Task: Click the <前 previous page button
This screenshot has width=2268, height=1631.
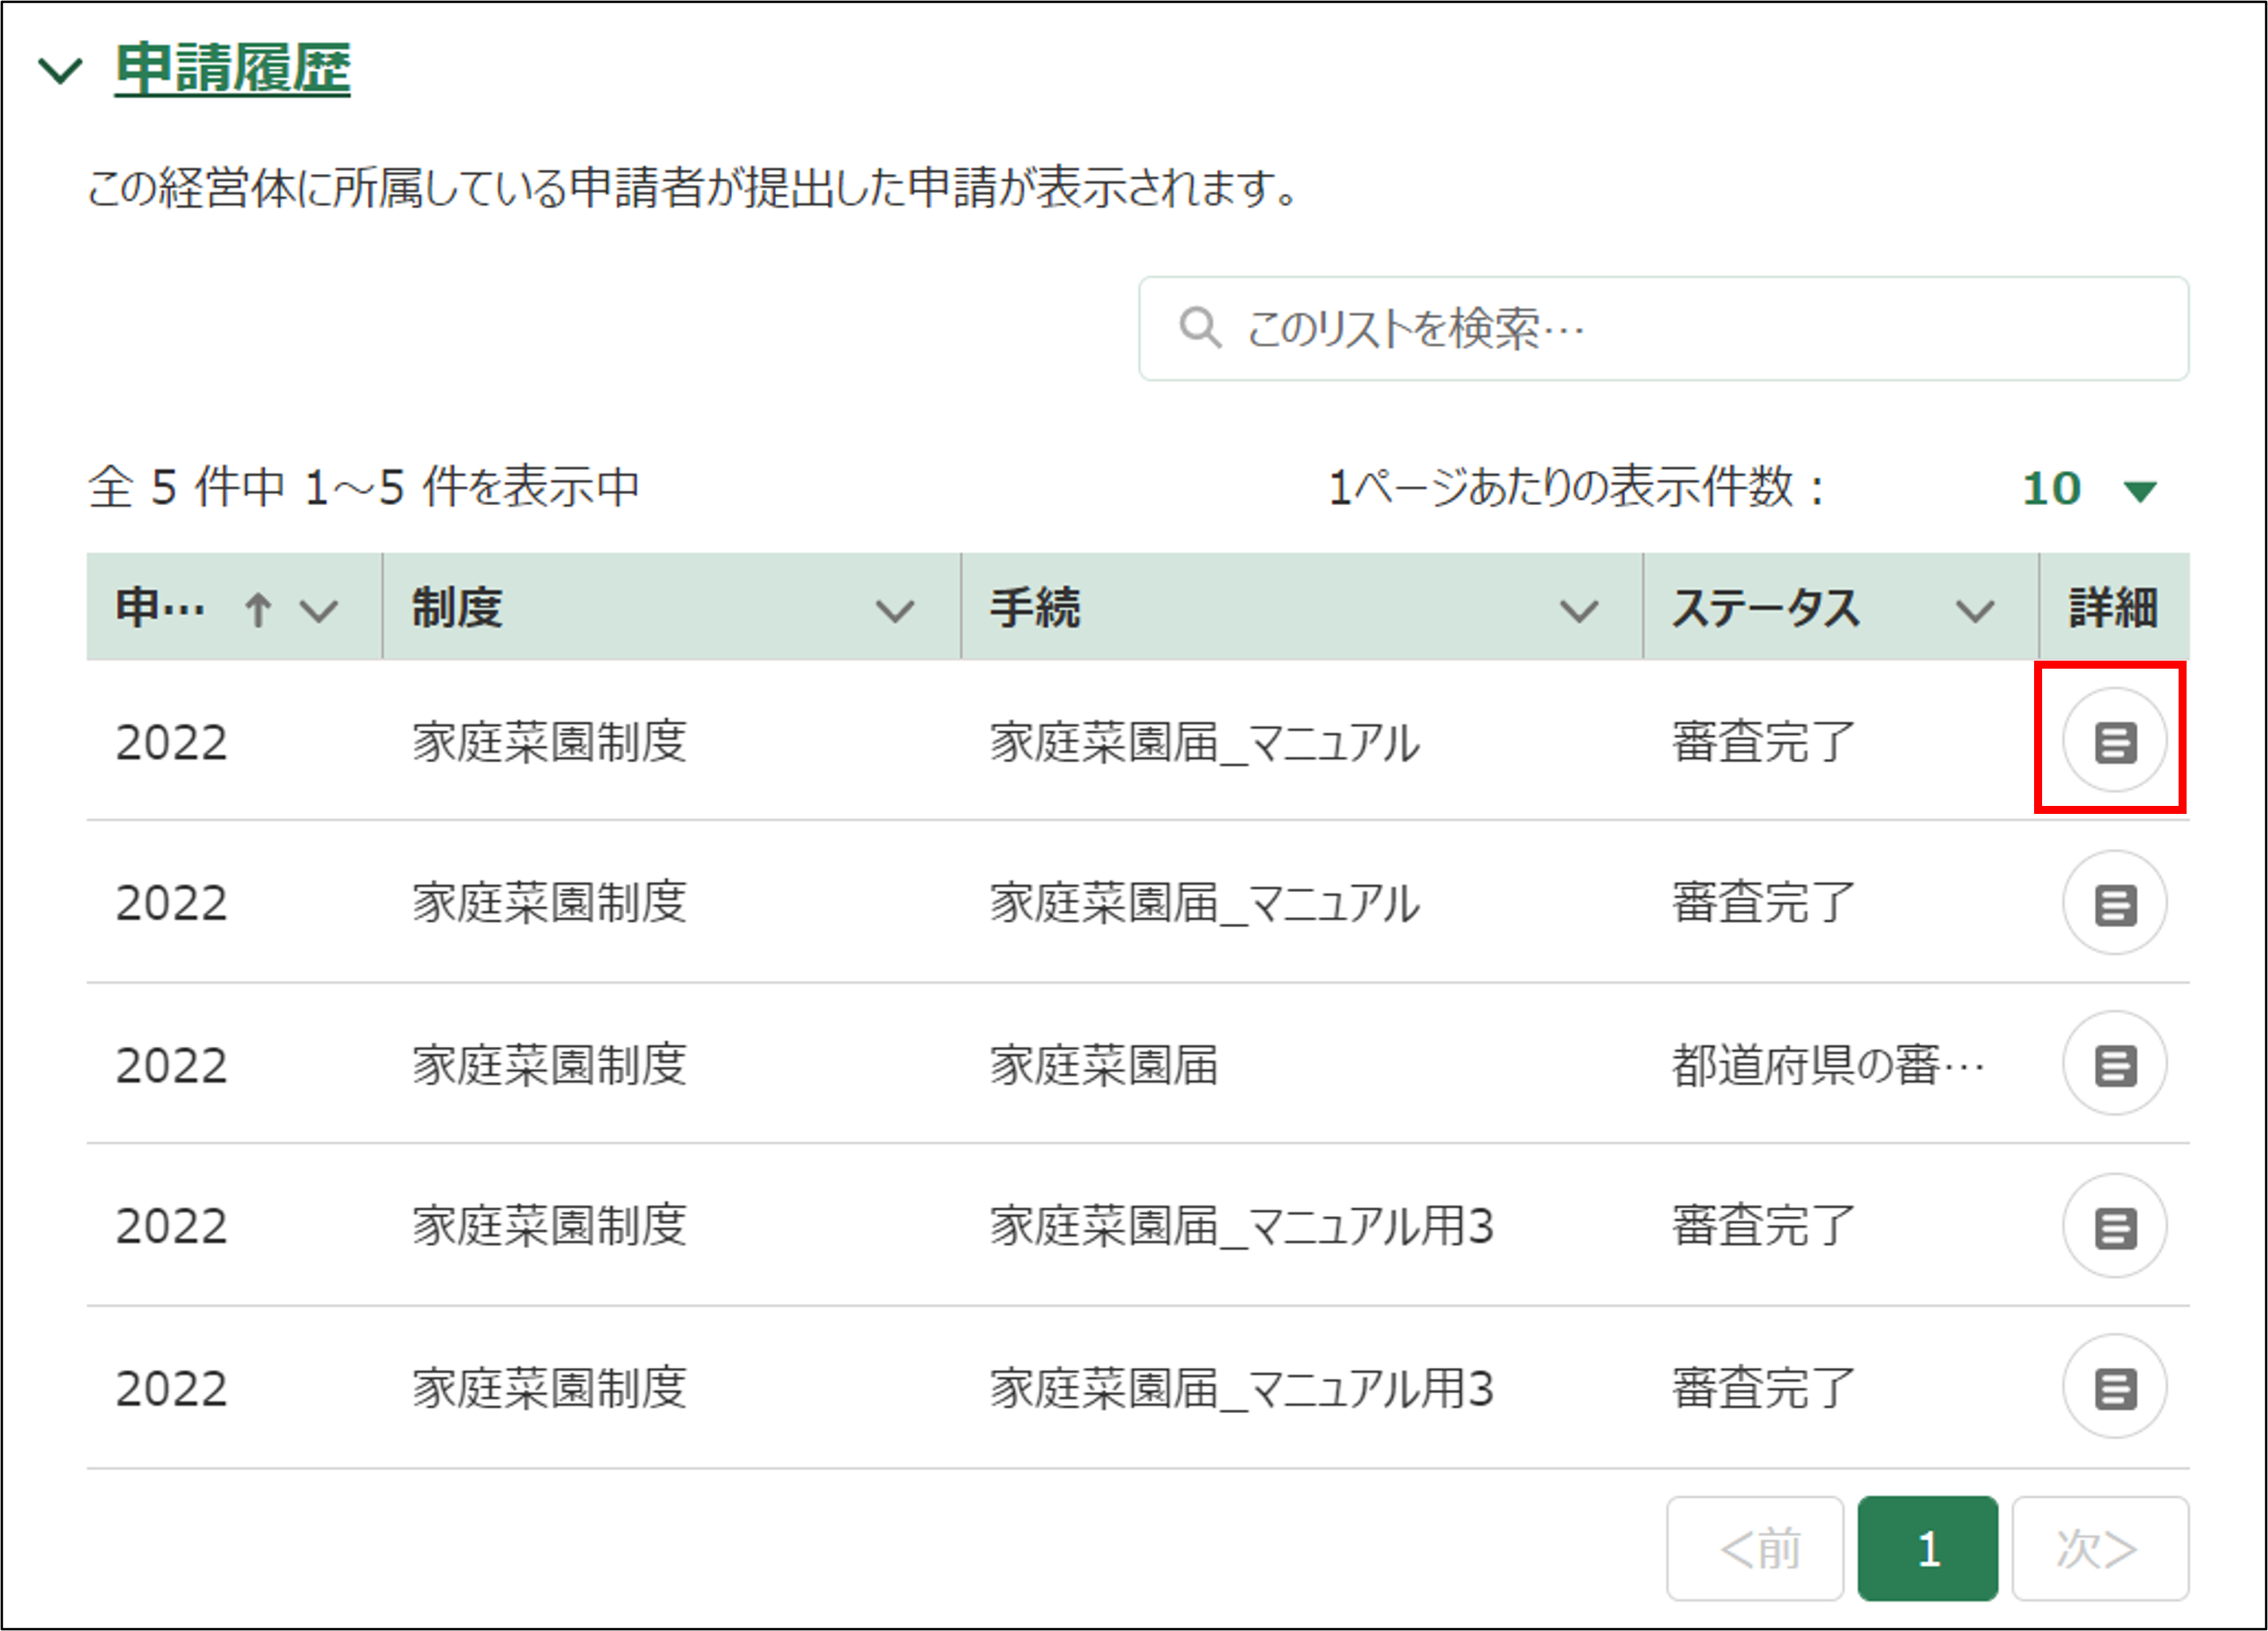Action: click(x=1755, y=1548)
